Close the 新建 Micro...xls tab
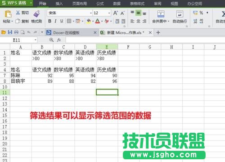Image resolution: width=225 pixels, height=162 pixels. [150, 32]
